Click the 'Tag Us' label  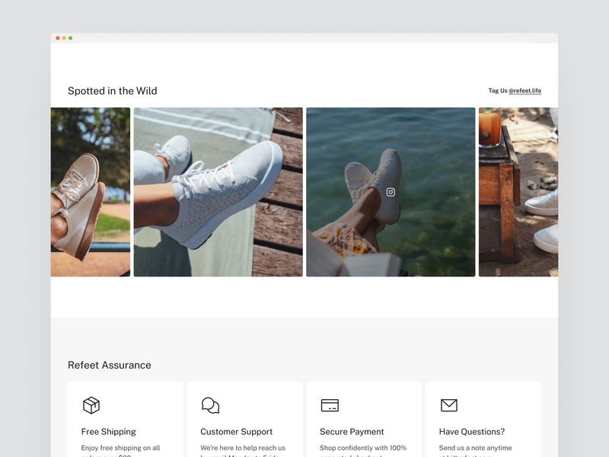(x=498, y=91)
